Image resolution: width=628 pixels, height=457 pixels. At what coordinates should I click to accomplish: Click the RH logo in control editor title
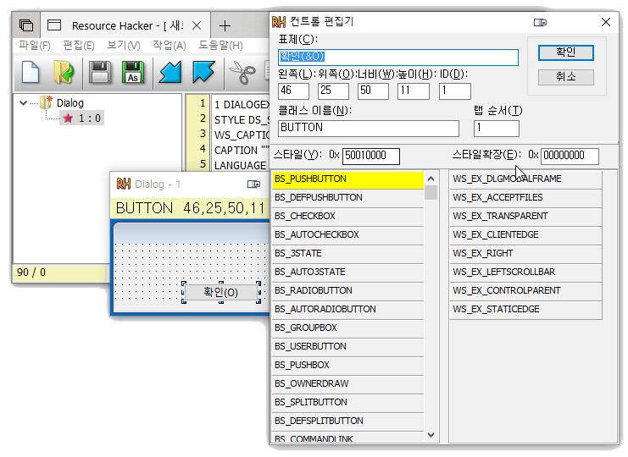point(279,22)
